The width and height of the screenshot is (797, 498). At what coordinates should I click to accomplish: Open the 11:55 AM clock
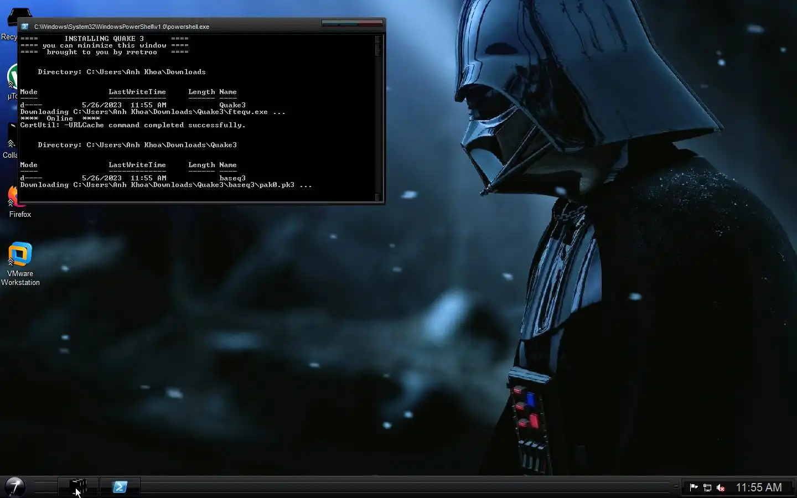coord(759,487)
